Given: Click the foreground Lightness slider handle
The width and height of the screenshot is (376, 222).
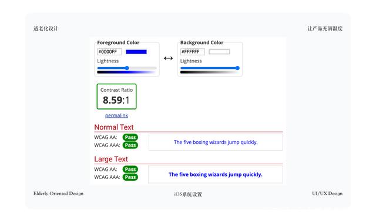Looking at the screenshot, I should click(127, 68).
